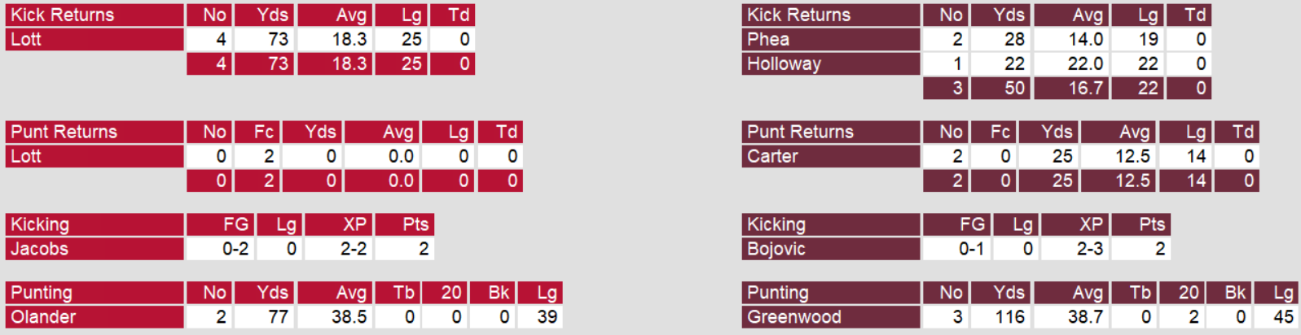Click kicker Bojovic's name
1301x335 pixels.
(x=776, y=249)
